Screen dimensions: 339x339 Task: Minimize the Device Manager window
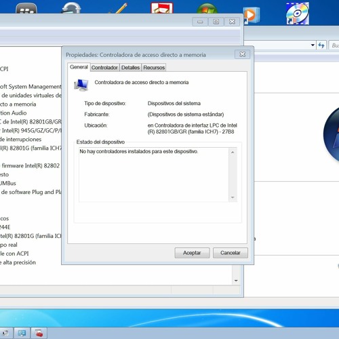click(200, 22)
